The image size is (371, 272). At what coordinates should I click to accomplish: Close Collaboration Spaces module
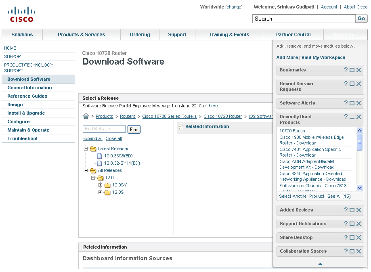pyautogui.click(x=359, y=251)
